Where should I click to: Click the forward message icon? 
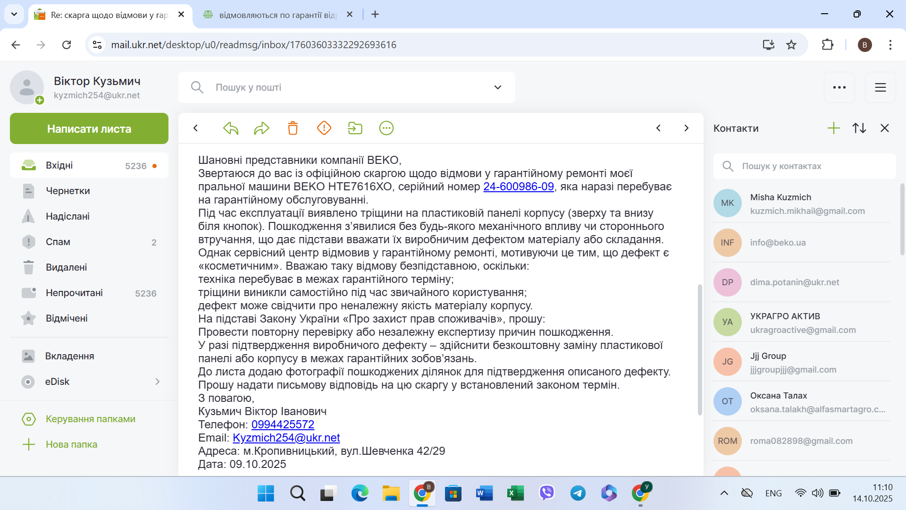[261, 128]
